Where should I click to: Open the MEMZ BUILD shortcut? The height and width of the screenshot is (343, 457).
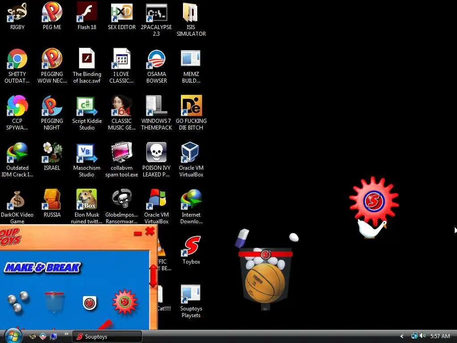pyautogui.click(x=191, y=66)
